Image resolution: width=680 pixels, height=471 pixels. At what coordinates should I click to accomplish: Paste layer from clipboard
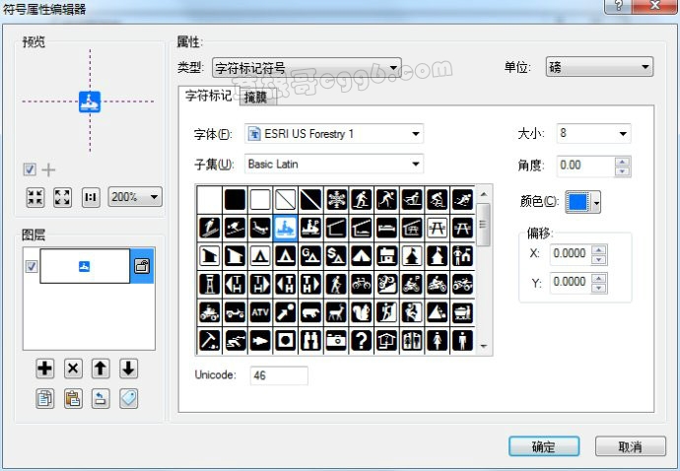73,398
